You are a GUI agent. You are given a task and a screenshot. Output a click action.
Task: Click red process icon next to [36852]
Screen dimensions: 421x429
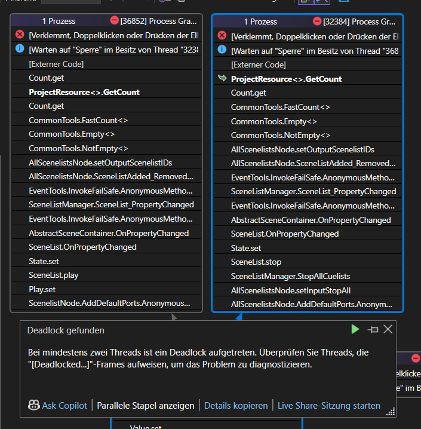[114, 21]
